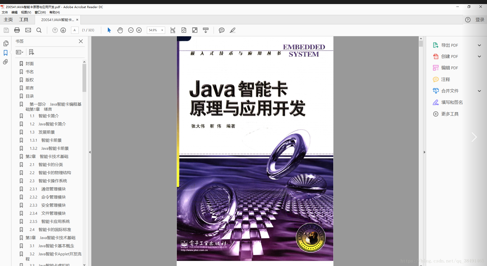
Task: Open the 编辑 menu
Action: point(14,12)
